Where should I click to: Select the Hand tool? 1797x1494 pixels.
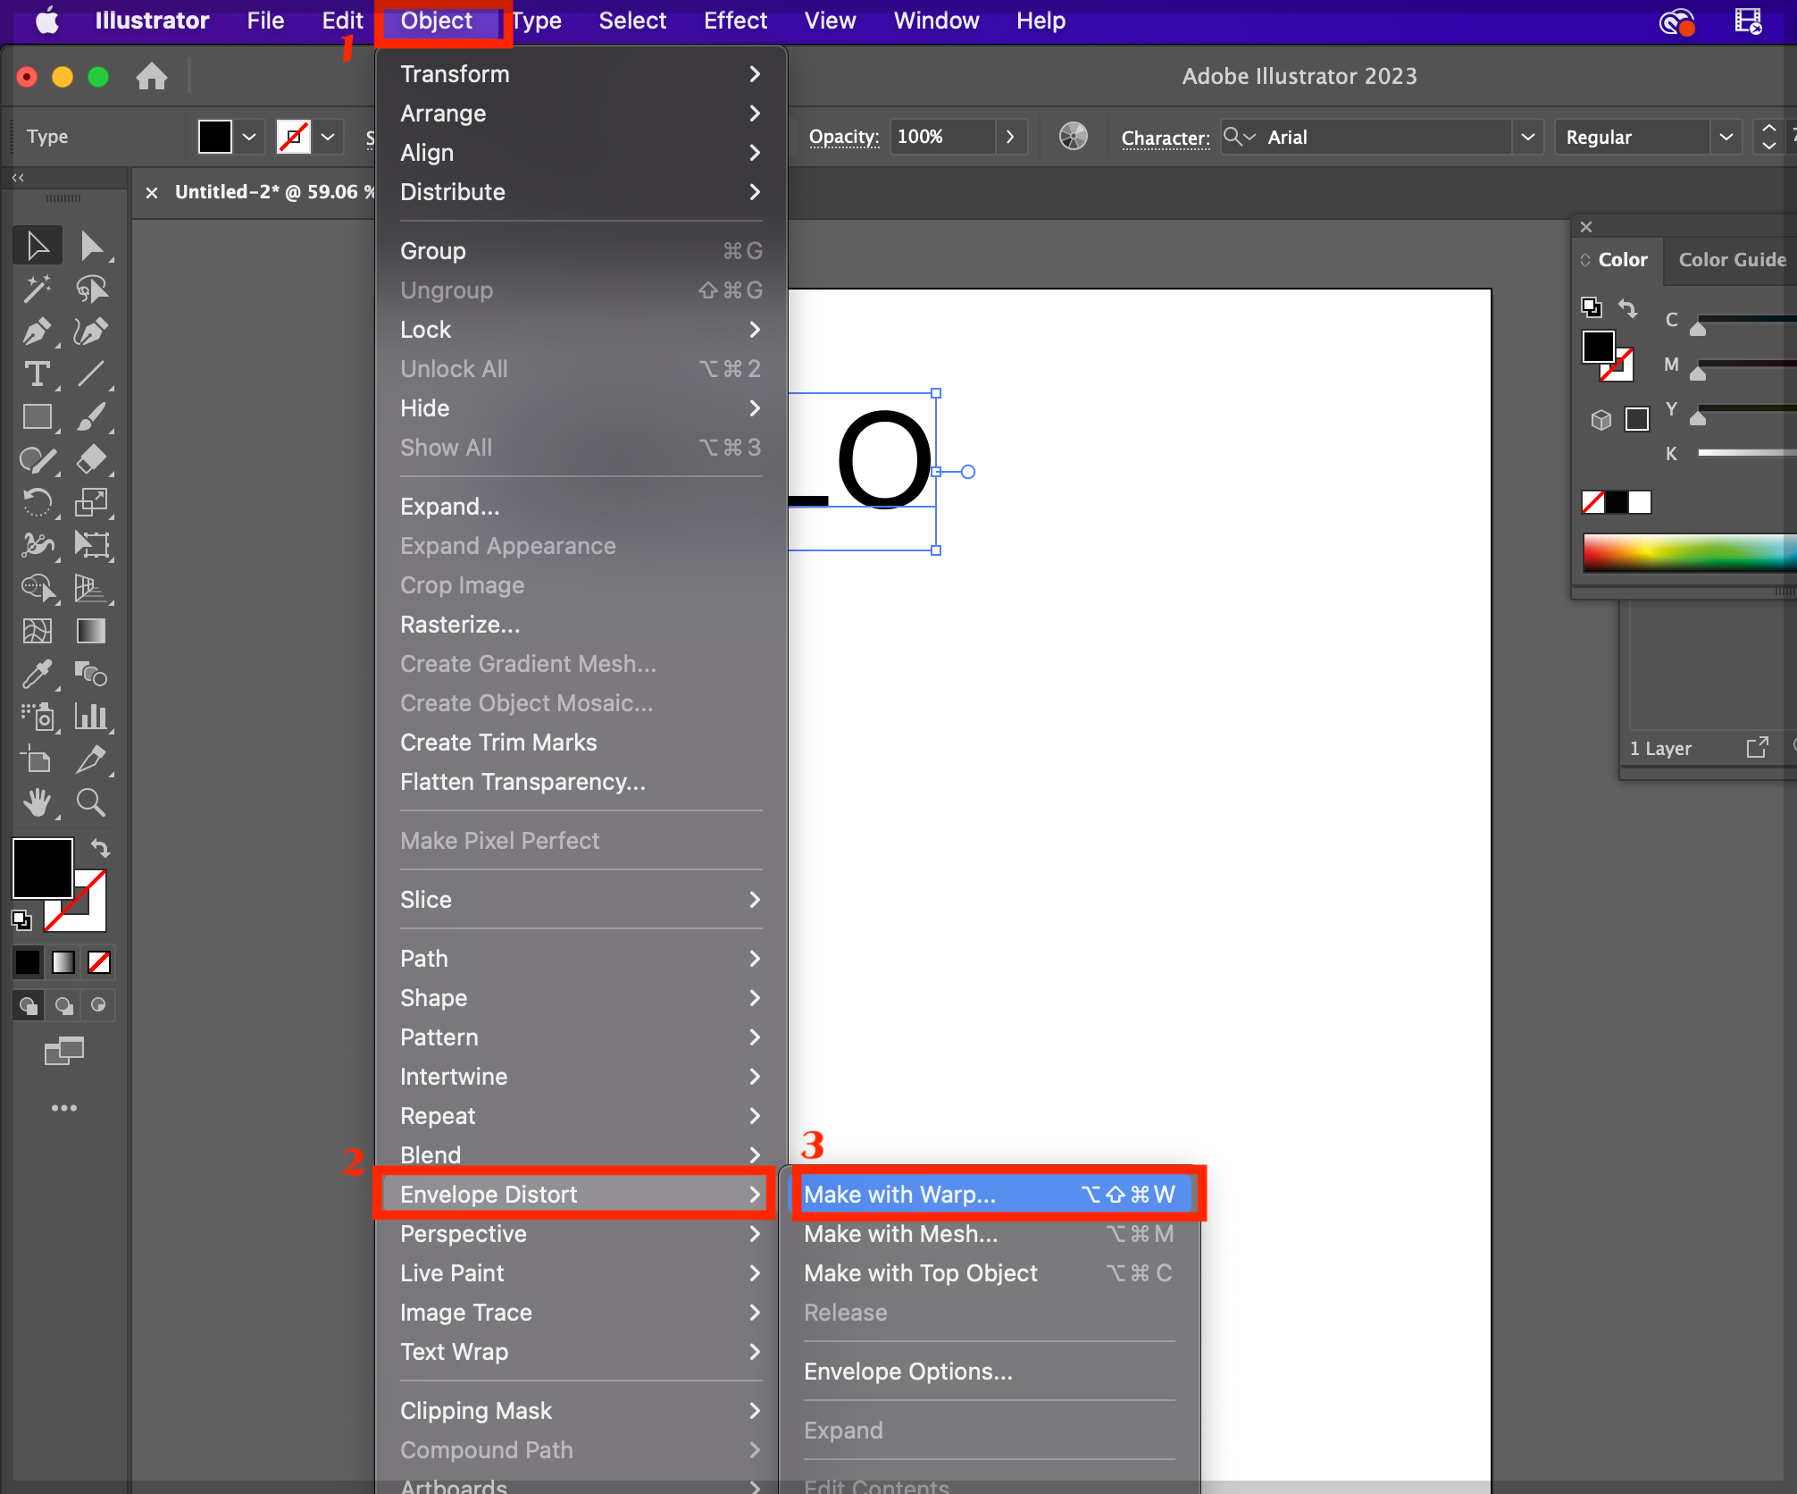click(x=36, y=802)
